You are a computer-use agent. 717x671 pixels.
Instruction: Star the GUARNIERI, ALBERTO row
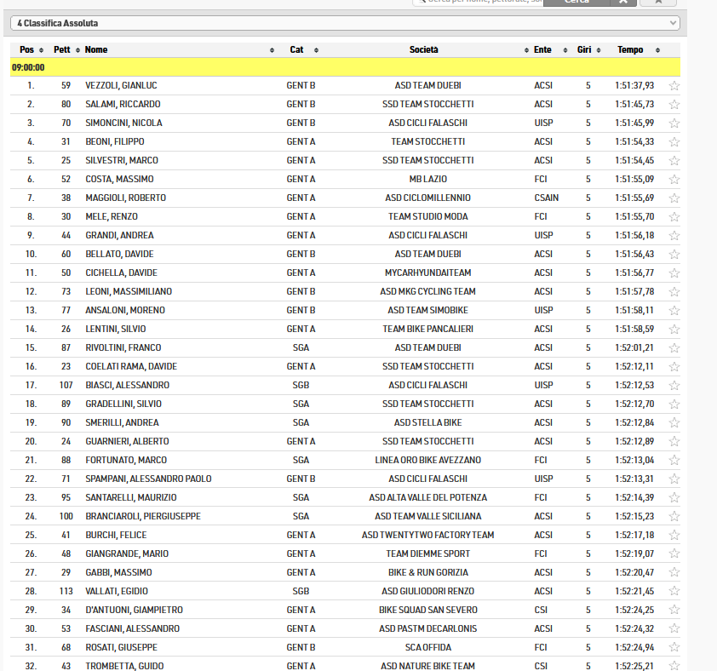pyautogui.click(x=674, y=442)
